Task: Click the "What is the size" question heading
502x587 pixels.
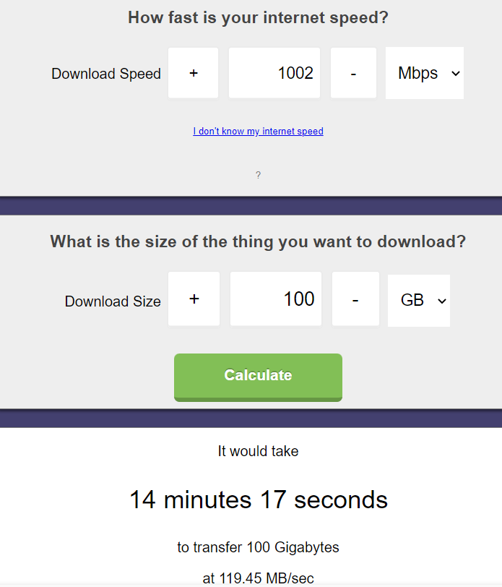Action: (x=258, y=241)
